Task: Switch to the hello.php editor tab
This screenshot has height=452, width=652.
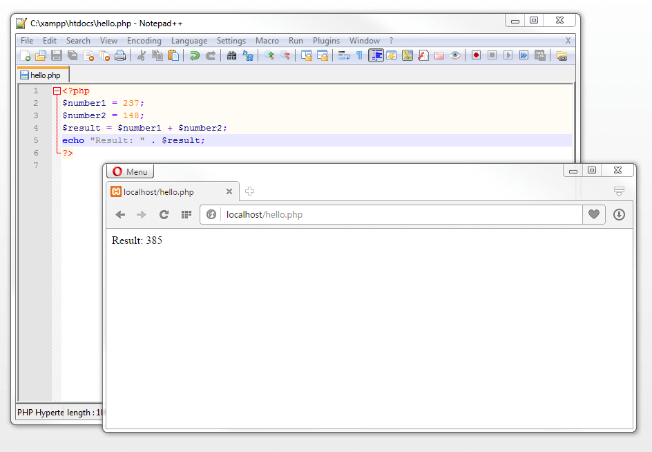Action: [42, 74]
